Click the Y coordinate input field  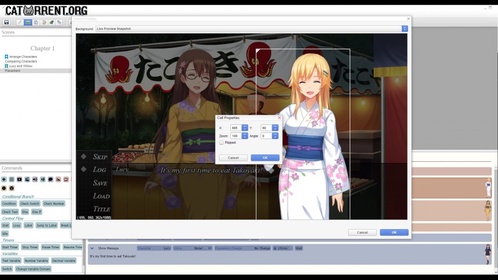pos(267,128)
